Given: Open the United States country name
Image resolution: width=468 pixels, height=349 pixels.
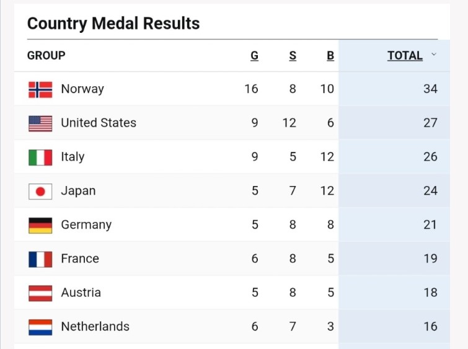Looking at the screenshot, I should (99, 123).
